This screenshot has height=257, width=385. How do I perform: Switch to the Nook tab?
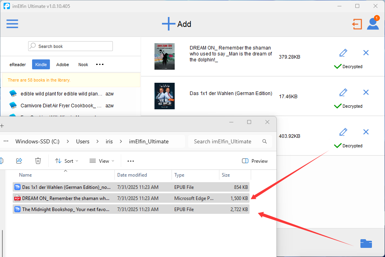[x=83, y=65]
